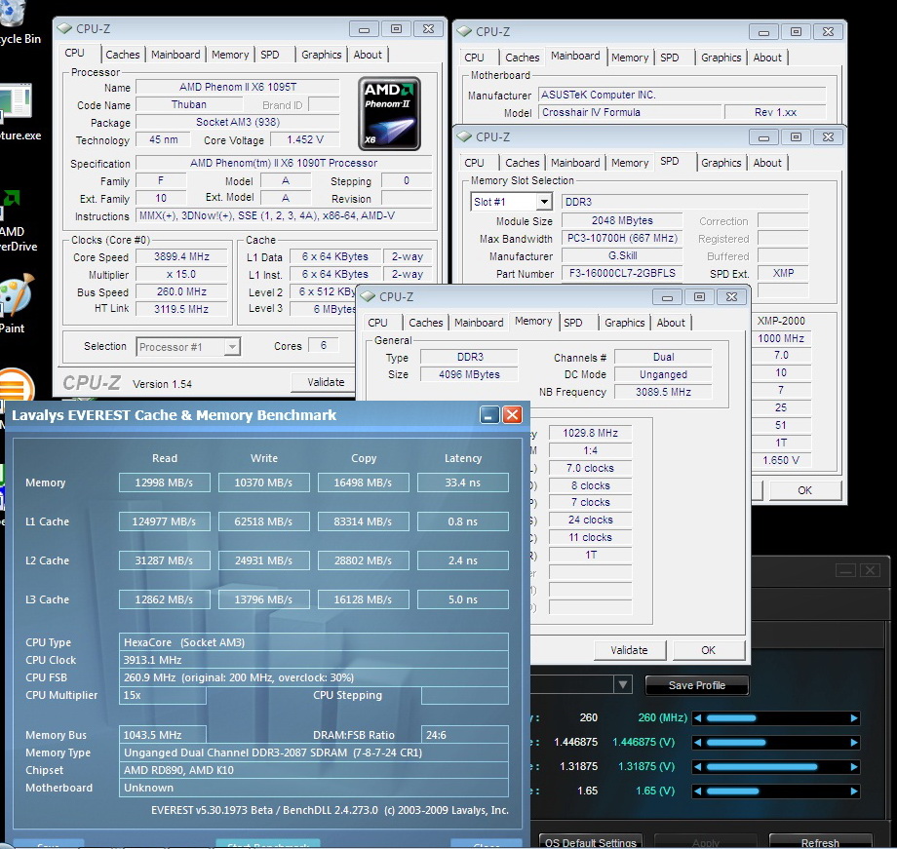Click the right arrow of the 1.446875 (V) slider

(854, 743)
